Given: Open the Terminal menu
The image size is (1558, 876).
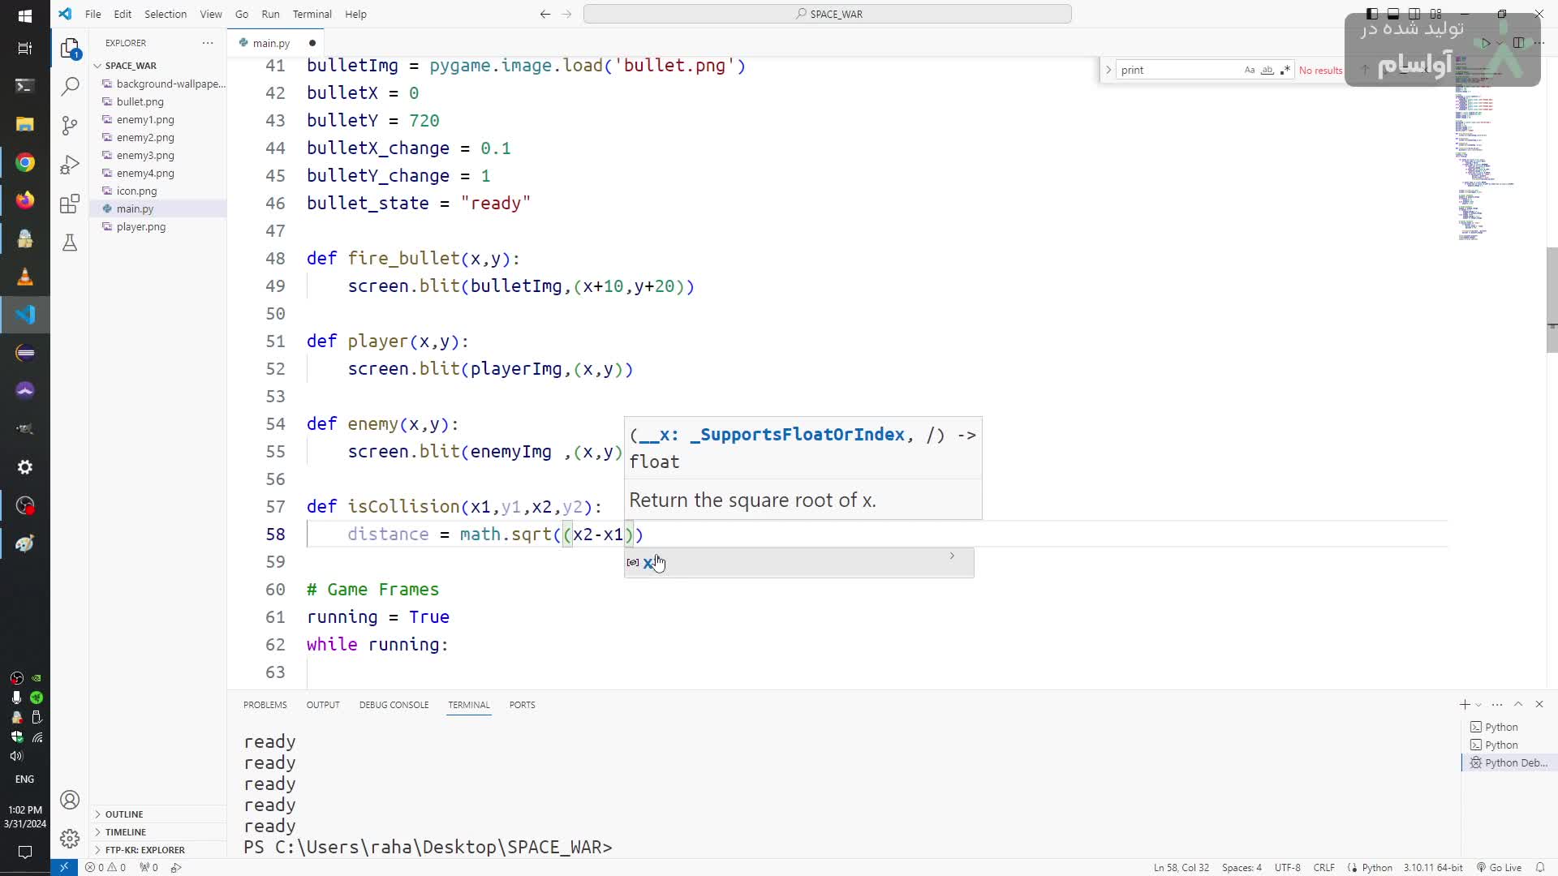Looking at the screenshot, I should point(312,14).
